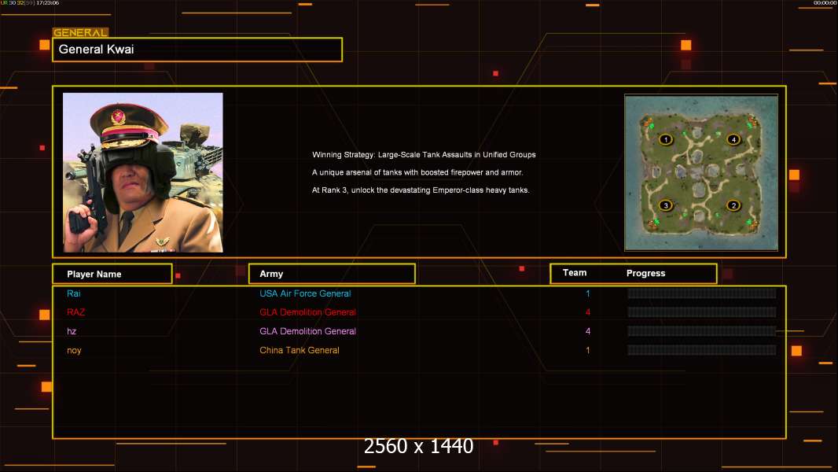
Task: Select player name hz
Action: [72, 331]
